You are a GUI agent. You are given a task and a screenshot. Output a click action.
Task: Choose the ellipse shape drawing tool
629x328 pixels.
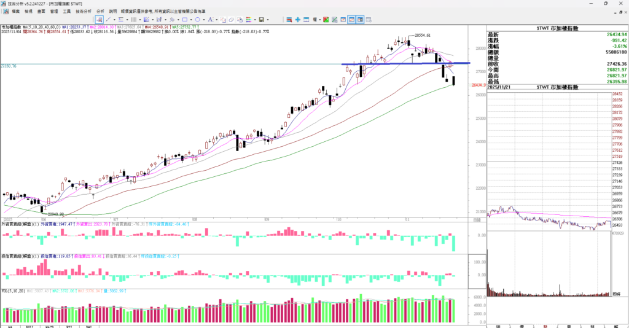coord(198,20)
